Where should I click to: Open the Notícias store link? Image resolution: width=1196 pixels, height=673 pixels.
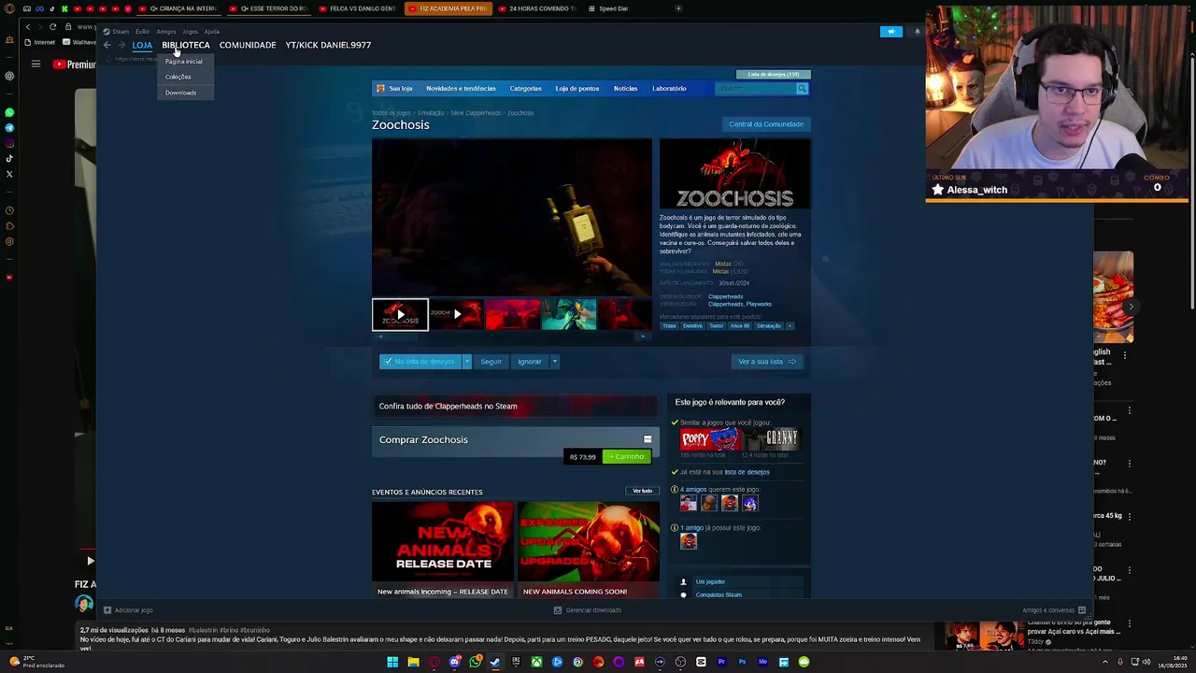(x=625, y=89)
